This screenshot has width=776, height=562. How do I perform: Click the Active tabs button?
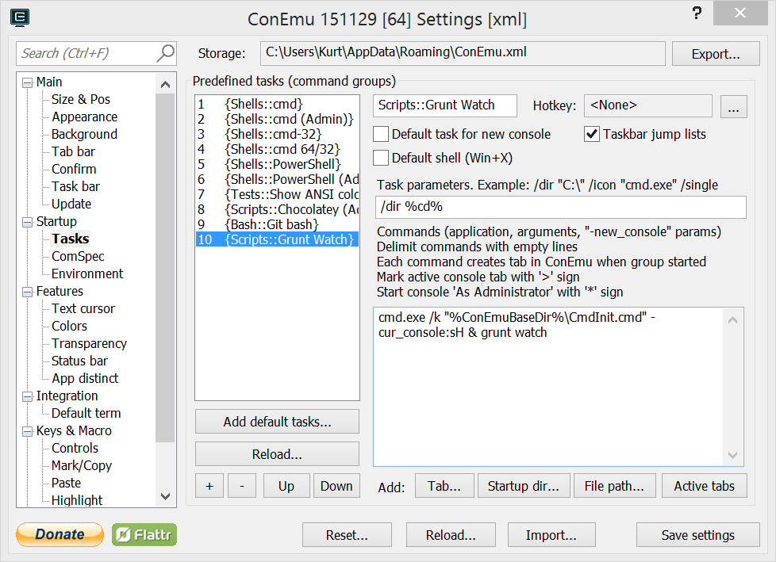(x=705, y=486)
